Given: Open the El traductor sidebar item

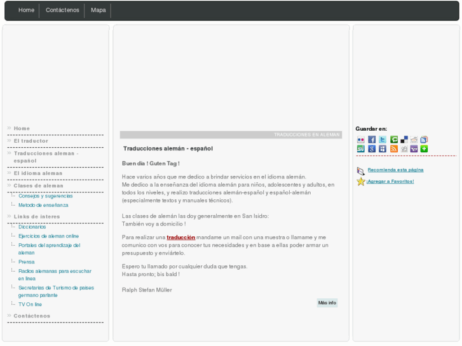Looking at the screenshot, I should 31,141.
